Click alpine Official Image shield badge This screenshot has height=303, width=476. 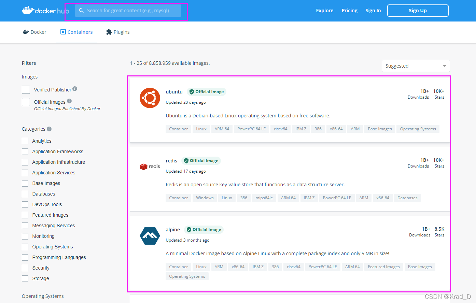pyautogui.click(x=204, y=230)
